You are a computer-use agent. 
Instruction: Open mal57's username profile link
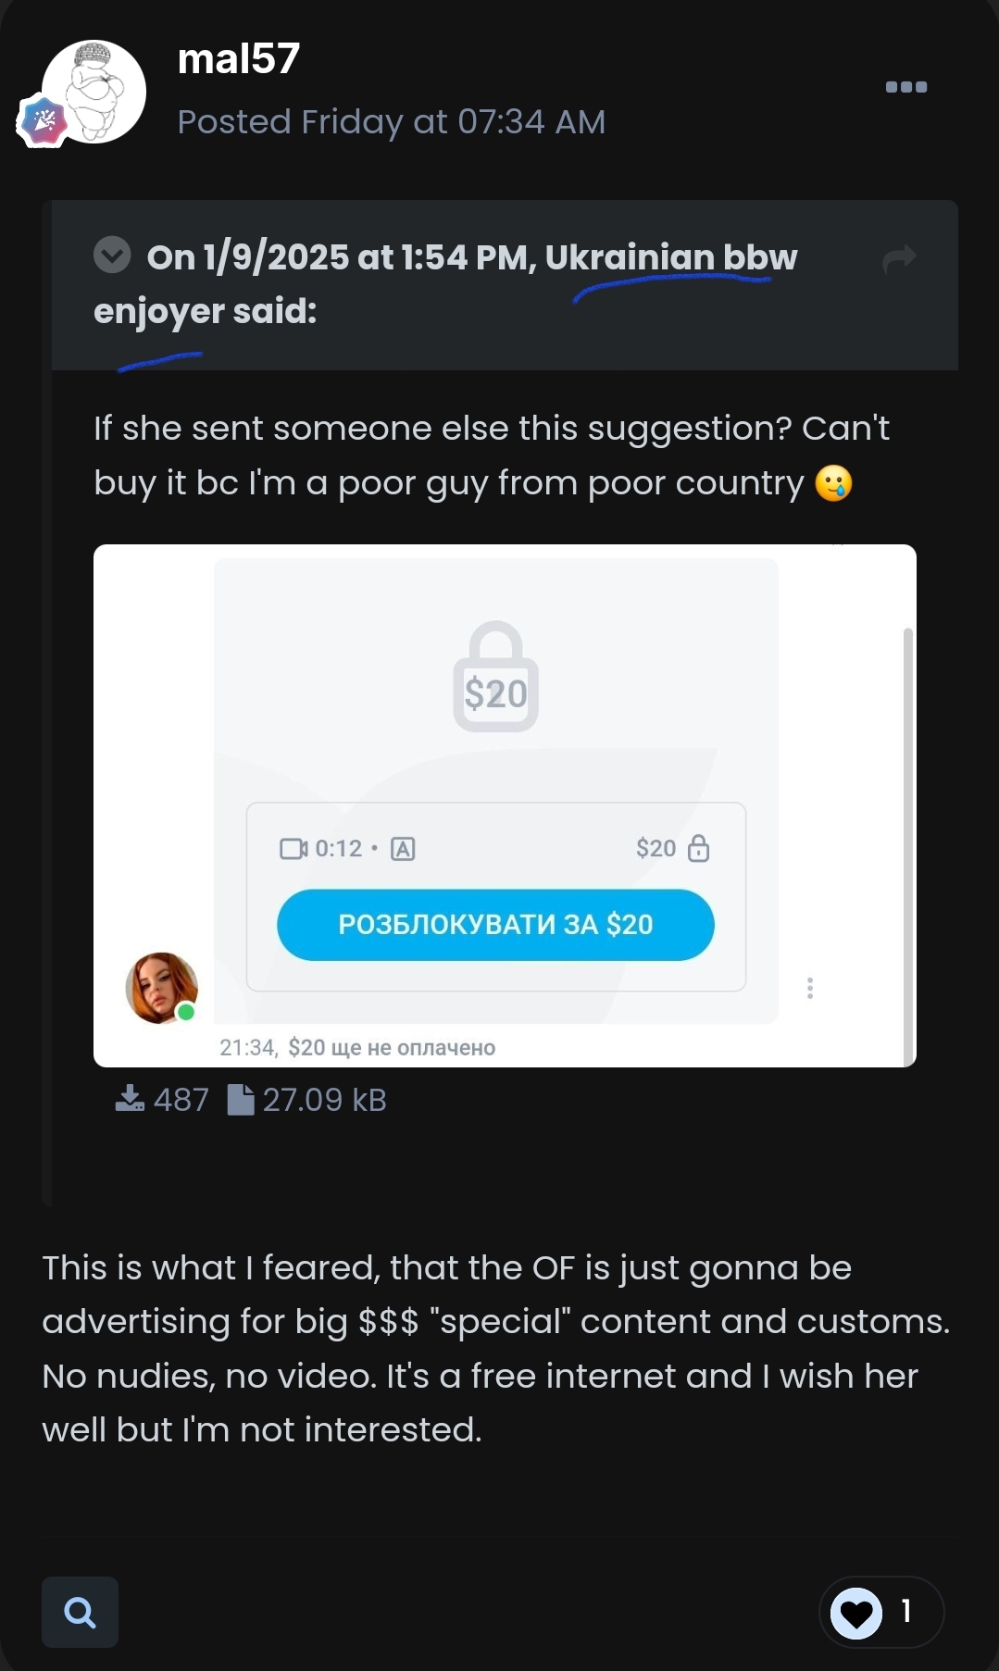(x=238, y=58)
